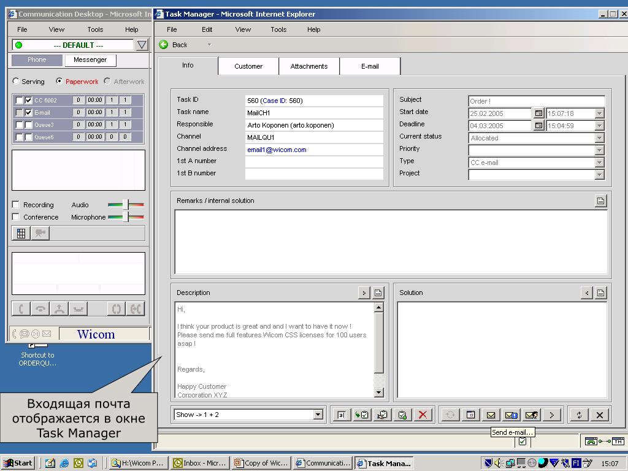
Task: Click the right chevron toolbar button
Action: [x=552, y=415]
